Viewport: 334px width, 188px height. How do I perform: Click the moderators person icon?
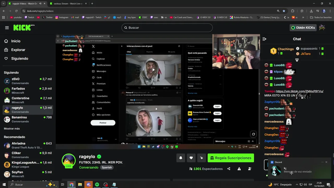coord(250,169)
